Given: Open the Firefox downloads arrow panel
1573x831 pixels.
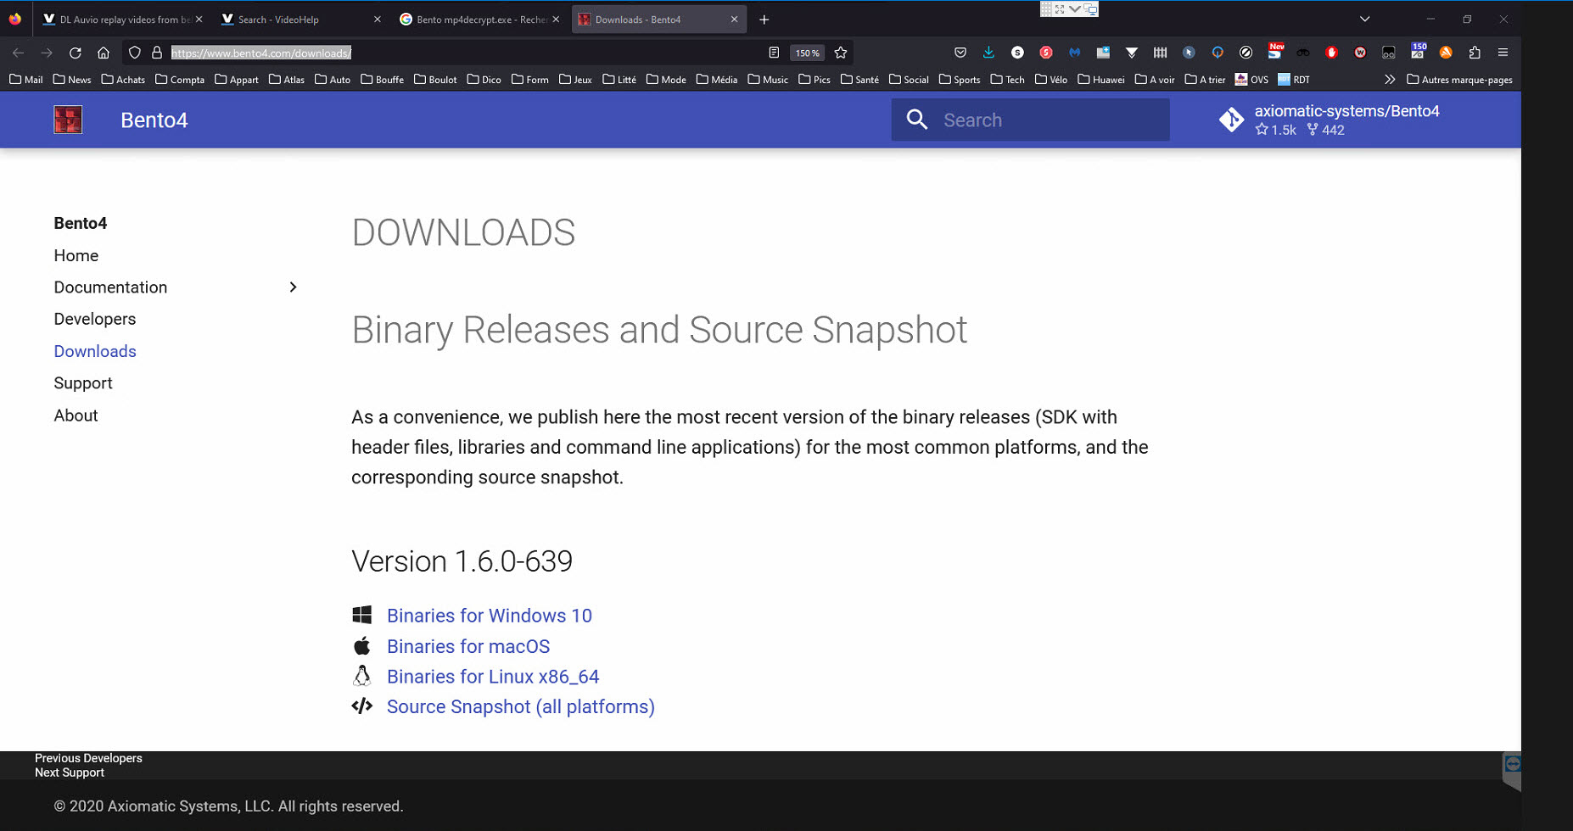Looking at the screenshot, I should [988, 53].
